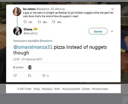This screenshot has width=128, height=104.
Task: Retweet lea adame's tweet
Action: click(39, 22)
